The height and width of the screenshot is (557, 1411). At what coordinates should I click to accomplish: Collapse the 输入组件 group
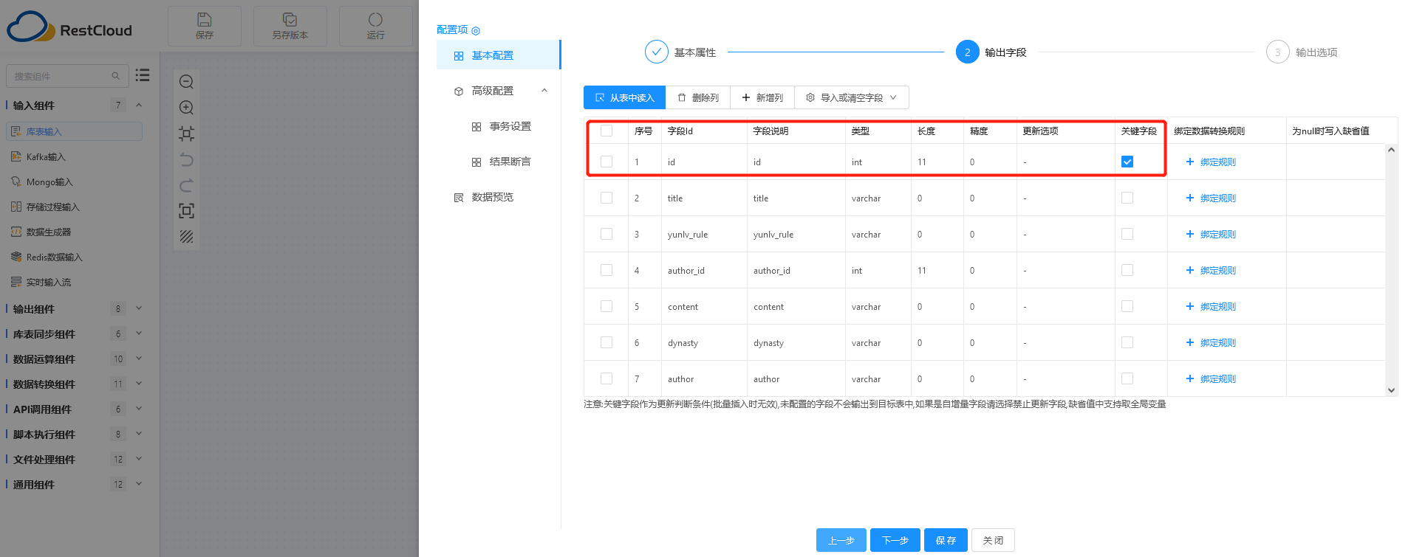[139, 105]
